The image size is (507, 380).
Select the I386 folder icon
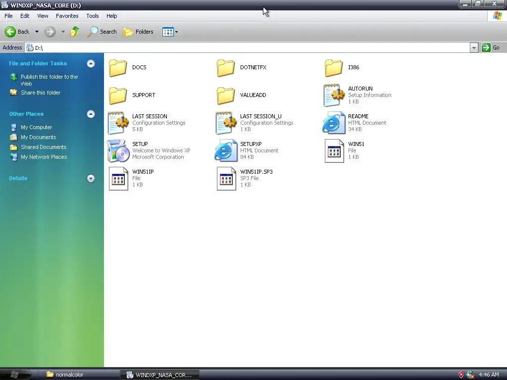[x=334, y=68]
